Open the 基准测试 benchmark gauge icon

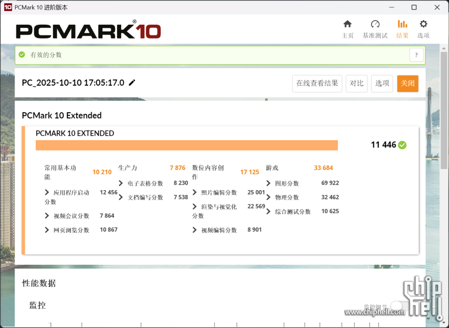pyautogui.click(x=375, y=24)
